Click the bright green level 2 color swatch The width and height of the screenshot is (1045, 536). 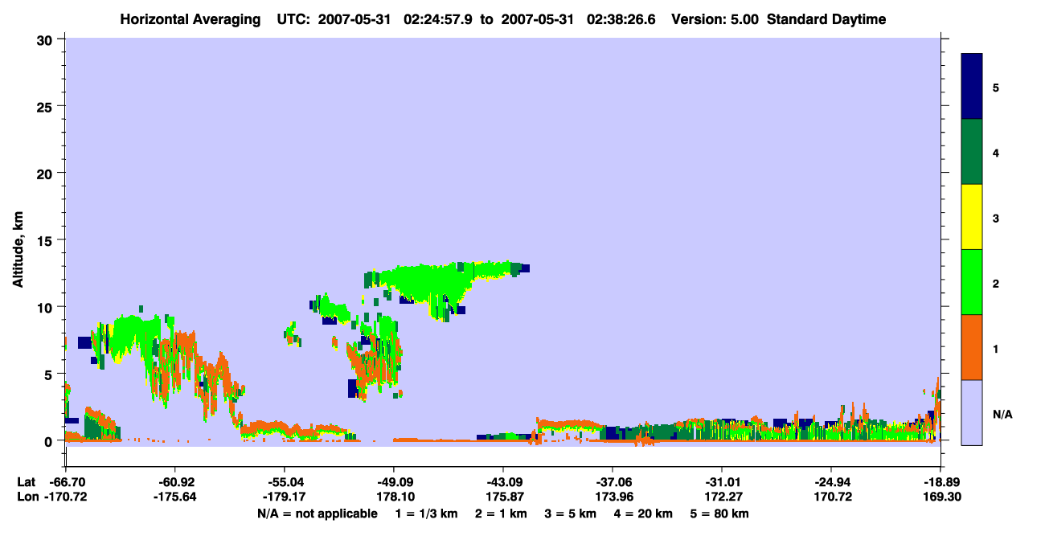[x=972, y=282]
